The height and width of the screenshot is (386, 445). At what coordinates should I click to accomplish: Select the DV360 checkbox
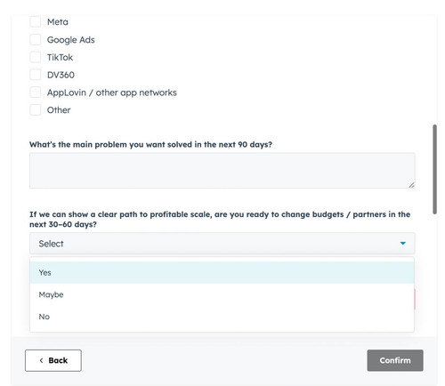pyautogui.click(x=36, y=75)
